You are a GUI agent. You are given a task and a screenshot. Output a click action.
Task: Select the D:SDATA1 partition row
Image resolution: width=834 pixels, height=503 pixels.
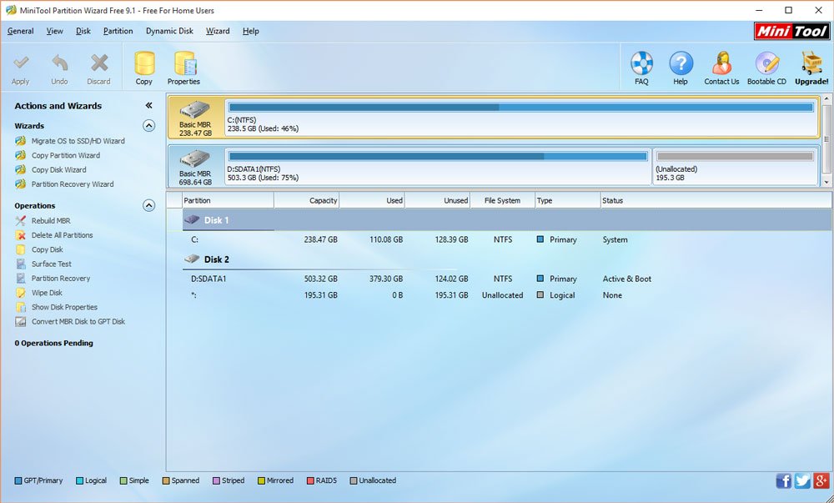click(507, 279)
